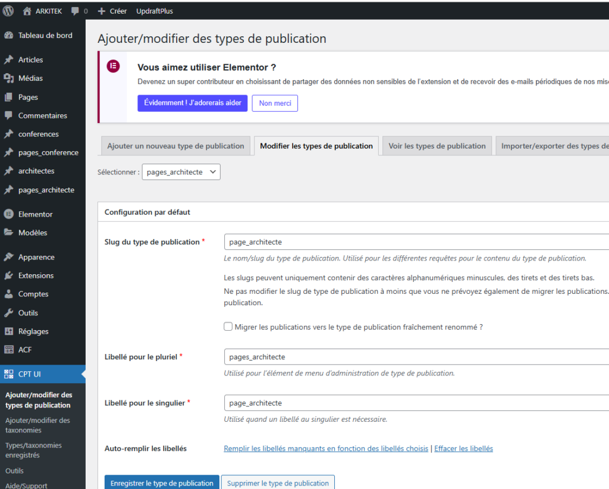Enable the Migrer les publications checkbox
609x489 pixels.
pos(228,327)
